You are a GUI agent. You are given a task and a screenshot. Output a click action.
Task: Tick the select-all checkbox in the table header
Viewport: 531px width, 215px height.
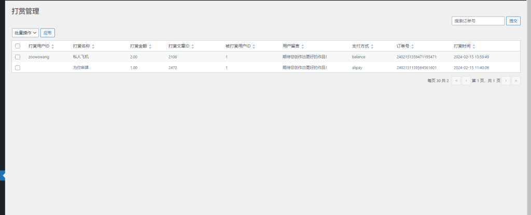pyautogui.click(x=18, y=46)
